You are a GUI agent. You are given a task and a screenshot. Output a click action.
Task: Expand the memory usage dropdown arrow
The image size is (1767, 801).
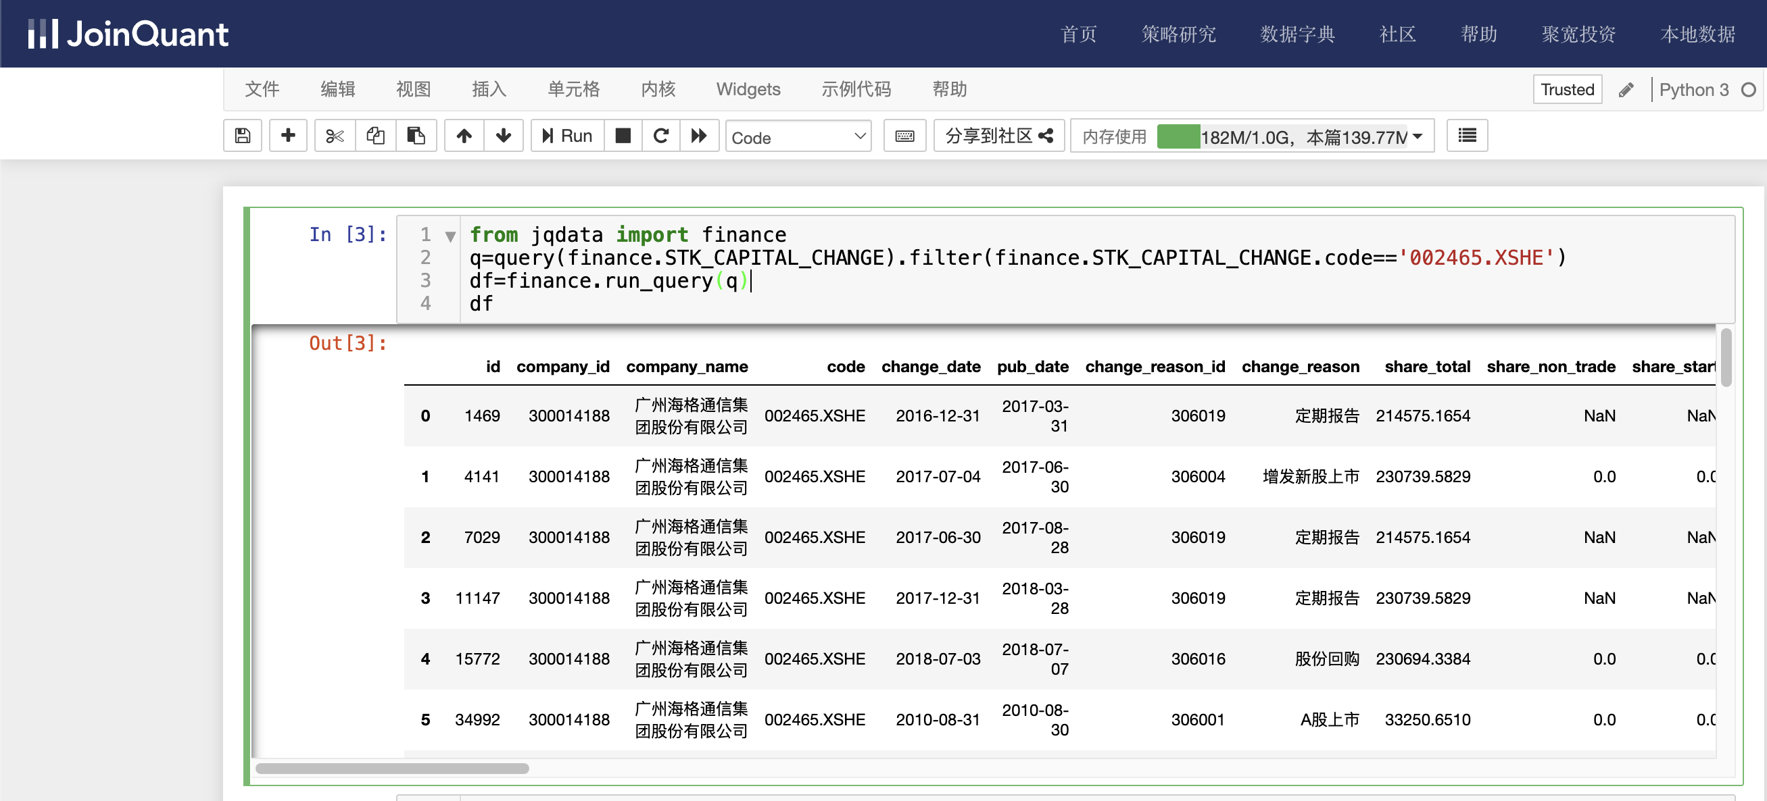(1417, 136)
